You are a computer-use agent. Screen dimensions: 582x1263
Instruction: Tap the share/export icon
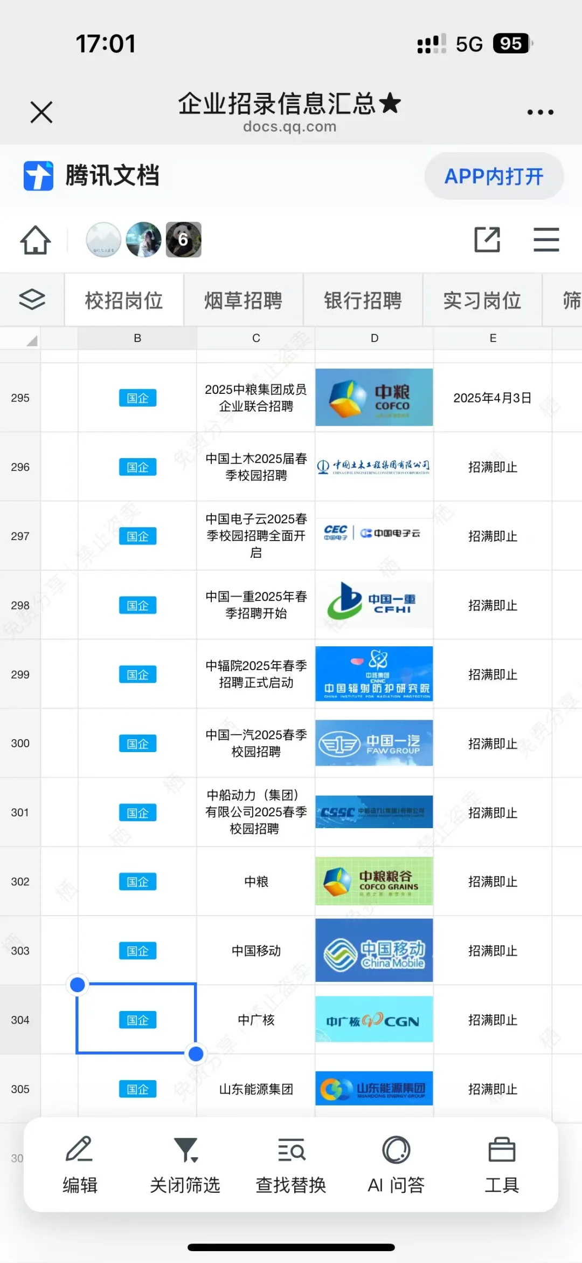[487, 240]
